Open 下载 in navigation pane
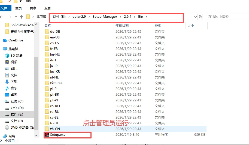249x145 pixels. (x=11, y=82)
